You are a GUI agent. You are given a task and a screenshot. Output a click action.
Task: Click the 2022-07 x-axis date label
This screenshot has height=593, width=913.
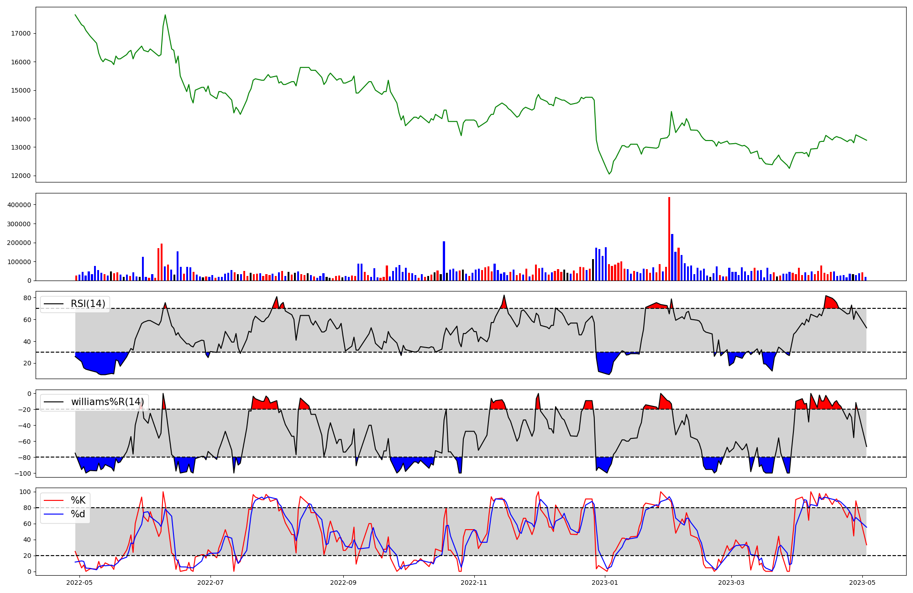click(x=210, y=583)
